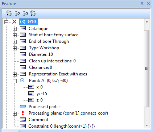Expand all tree levels toolbar icon
This screenshot has height=132, width=153.
click(33, 13)
